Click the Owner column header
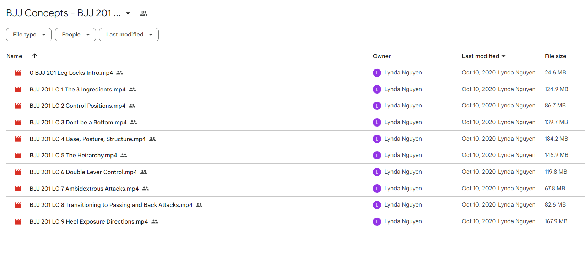 click(x=382, y=56)
